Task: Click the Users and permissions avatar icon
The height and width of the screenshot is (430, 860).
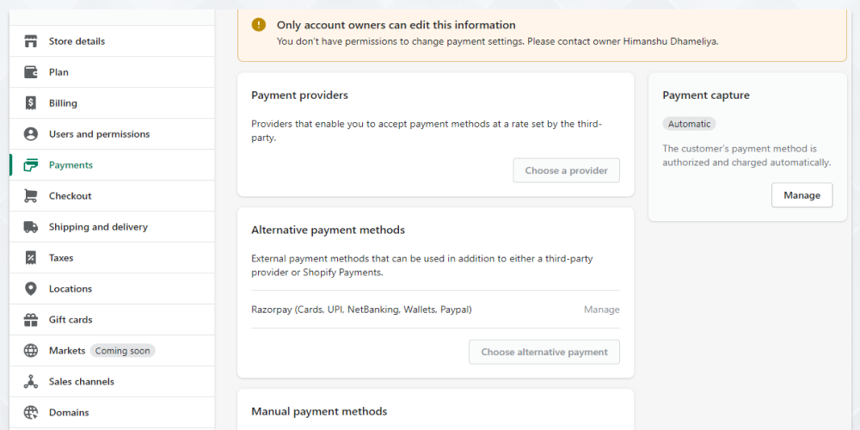Action: [31, 134]
